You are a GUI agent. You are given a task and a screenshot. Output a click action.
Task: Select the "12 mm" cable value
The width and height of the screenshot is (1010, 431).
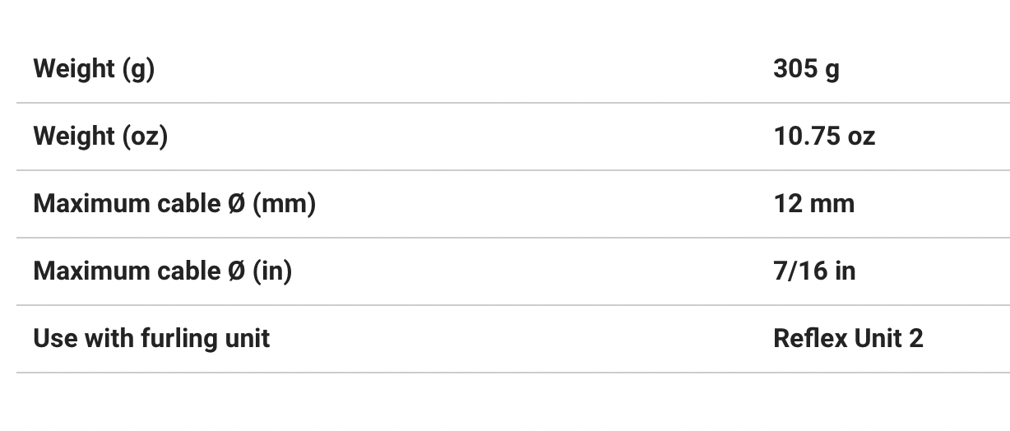pos(813,204)
